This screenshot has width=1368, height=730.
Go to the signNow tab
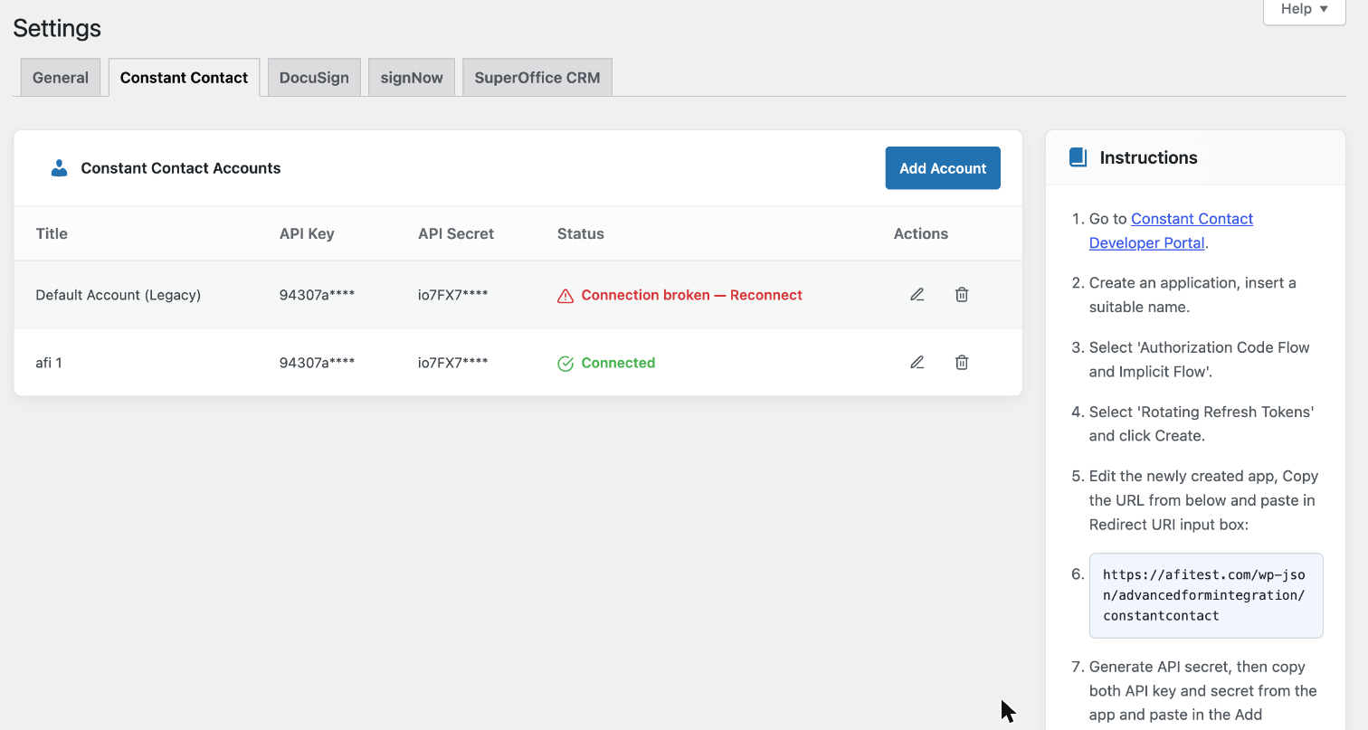tap(412, 78)
